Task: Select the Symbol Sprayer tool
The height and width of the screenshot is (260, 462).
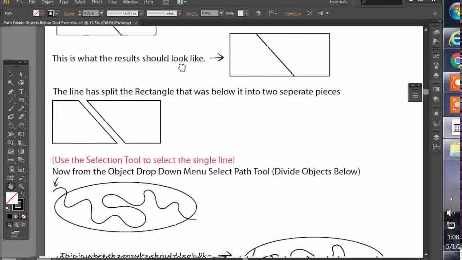Action: coord(11,169)
